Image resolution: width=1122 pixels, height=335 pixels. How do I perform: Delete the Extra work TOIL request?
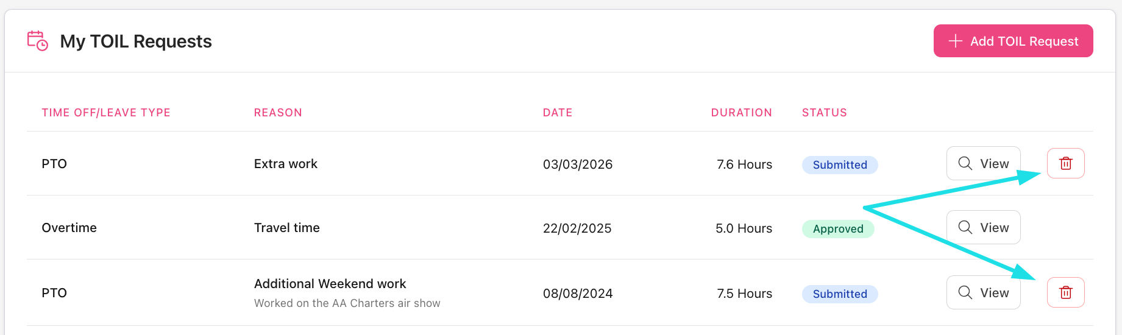1065,163
